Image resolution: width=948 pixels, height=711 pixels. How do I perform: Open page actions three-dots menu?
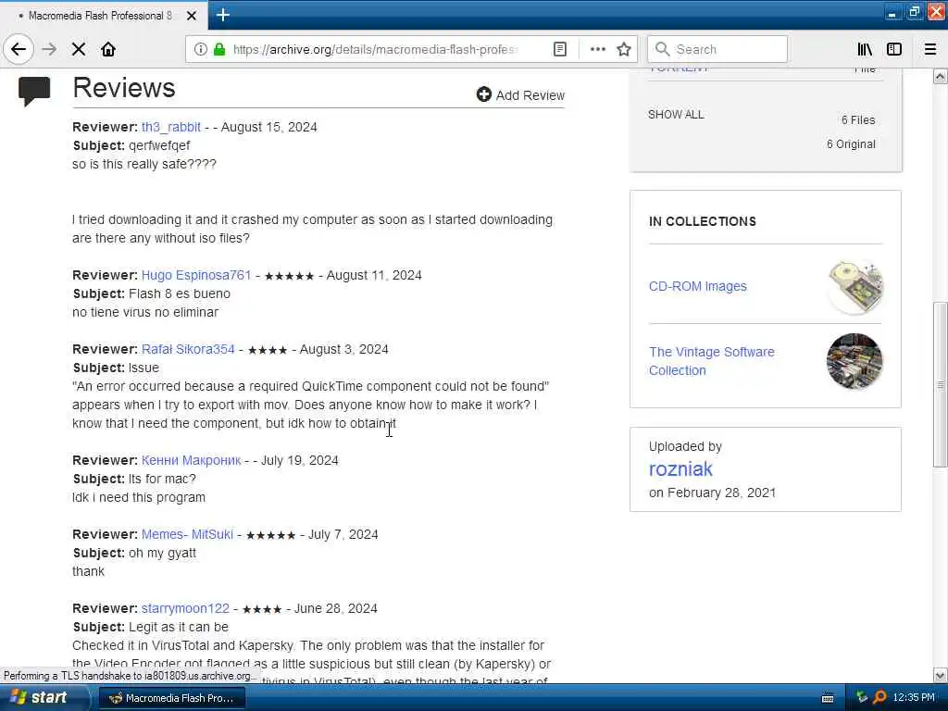[597, 49]
